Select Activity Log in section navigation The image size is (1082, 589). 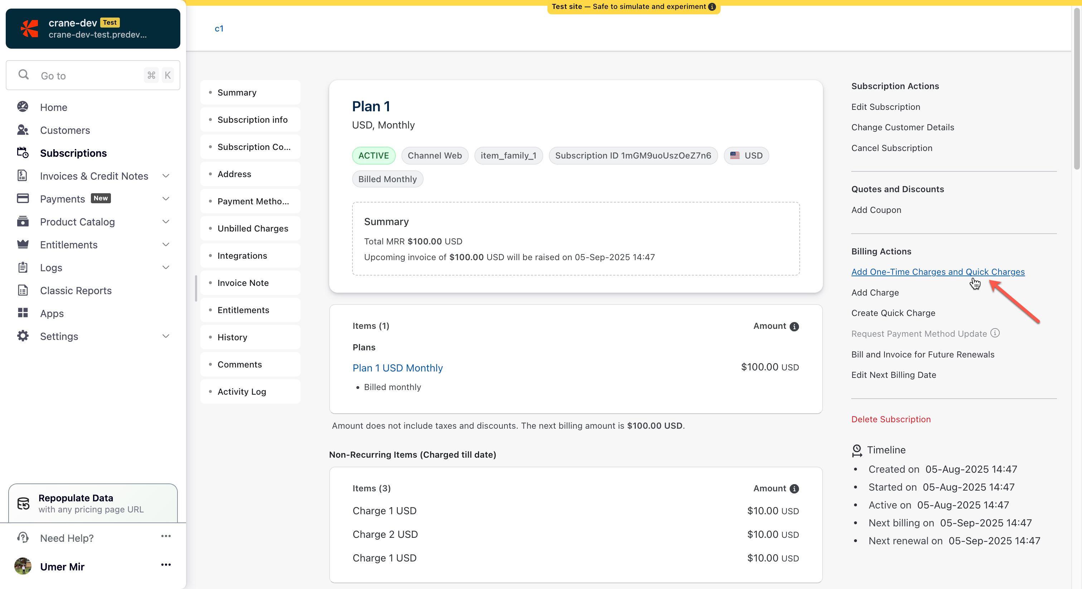click(x=242, y=391)
